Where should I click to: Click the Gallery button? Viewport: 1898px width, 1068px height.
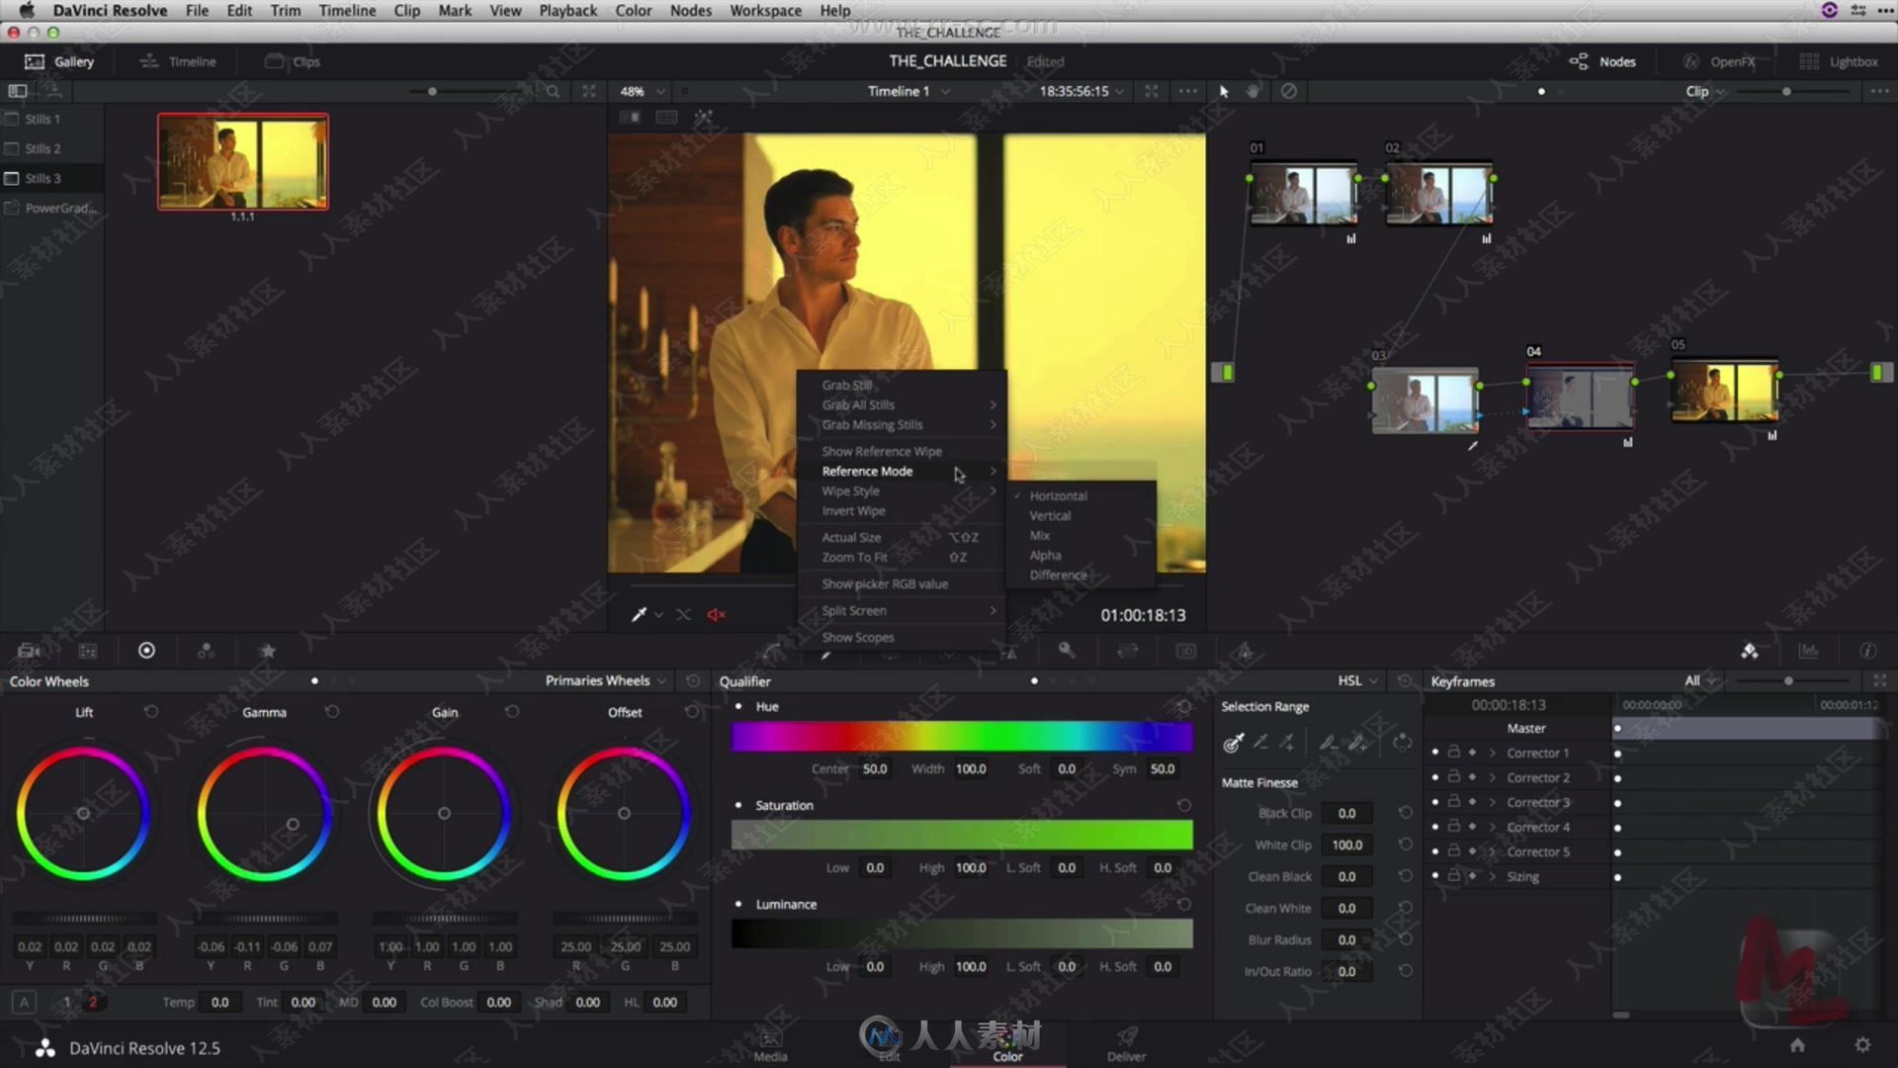(x=59, y=61)
